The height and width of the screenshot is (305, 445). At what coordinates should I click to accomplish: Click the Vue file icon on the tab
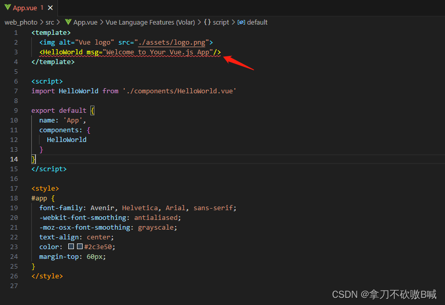8,8
